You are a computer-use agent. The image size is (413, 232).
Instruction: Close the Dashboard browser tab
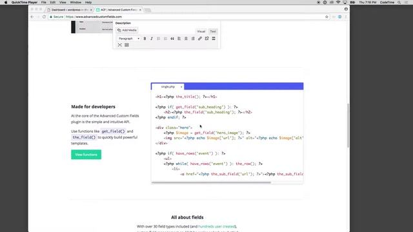pos(91,10)
